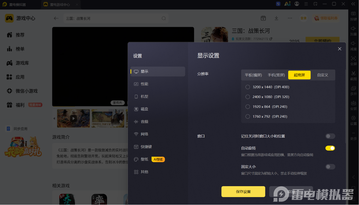Image resolution: width=359 pixels, height=205 pixels.
Task: Click the 登录 login button
Action: [x=303, y=18]
